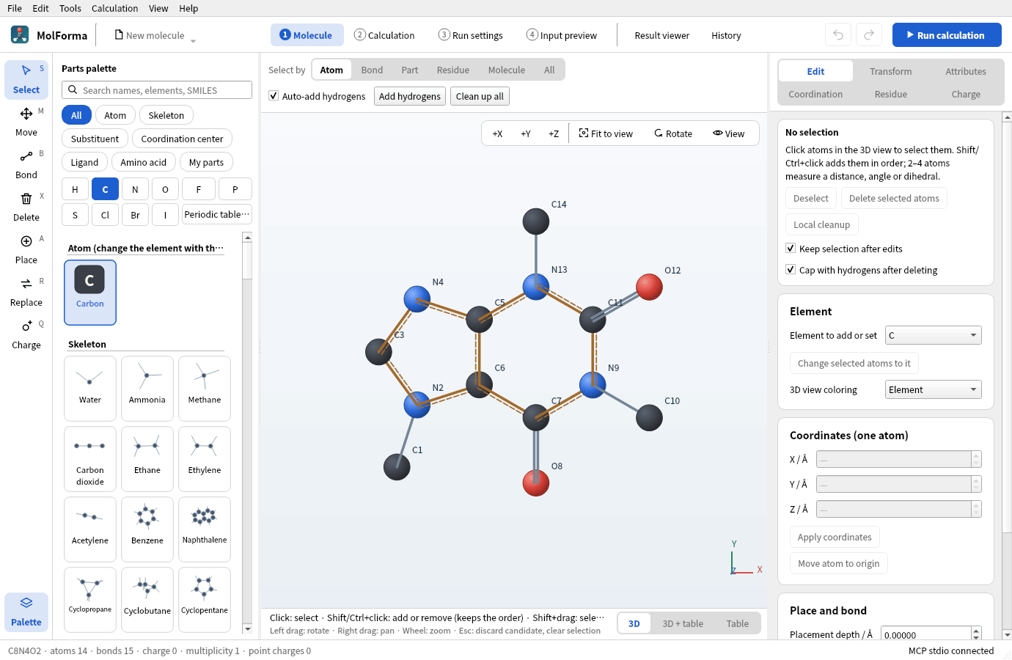
Task: Open the Element to add or set dropdown
Action: 933,335
